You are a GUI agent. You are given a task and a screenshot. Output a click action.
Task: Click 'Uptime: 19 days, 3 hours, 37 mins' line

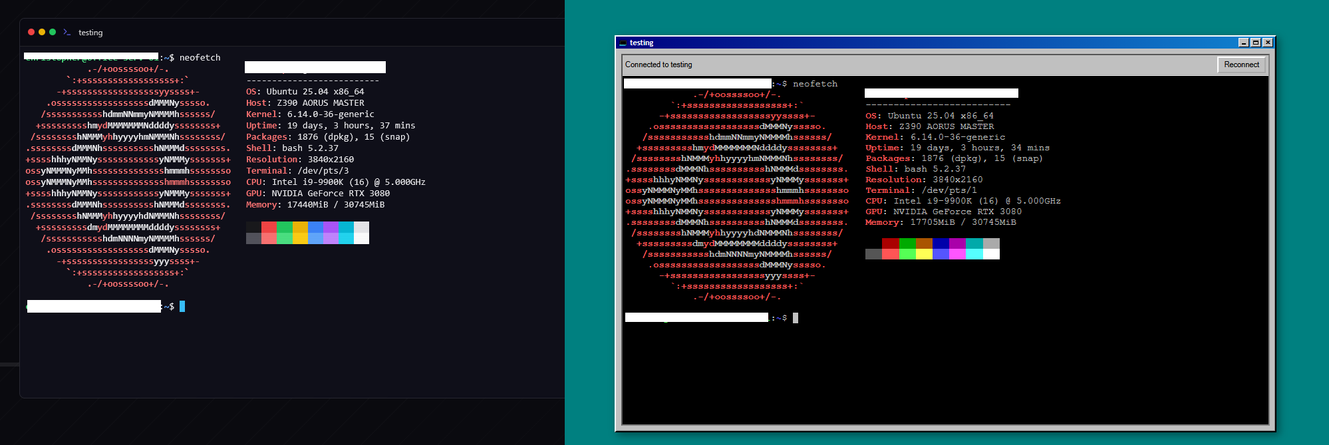pos(331,126)
